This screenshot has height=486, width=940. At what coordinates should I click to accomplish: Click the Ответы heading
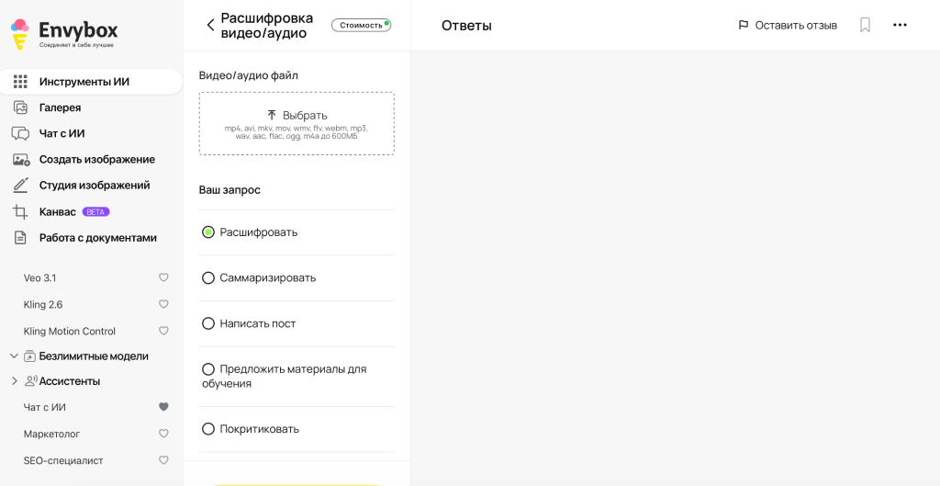[466, 25]
